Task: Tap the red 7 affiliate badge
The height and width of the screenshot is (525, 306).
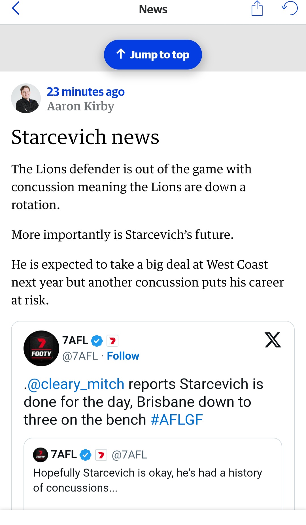Action: tap(112, 341)
